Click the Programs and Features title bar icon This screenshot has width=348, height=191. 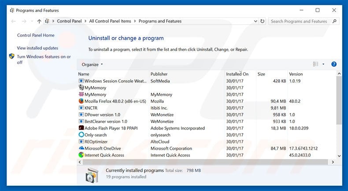[x=12, y=11]
